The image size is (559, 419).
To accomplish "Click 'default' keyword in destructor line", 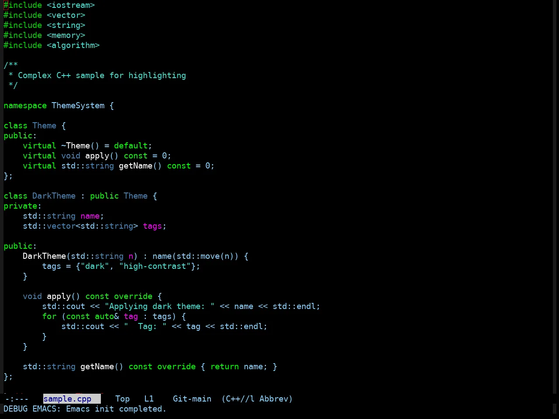I will [131, 146].
